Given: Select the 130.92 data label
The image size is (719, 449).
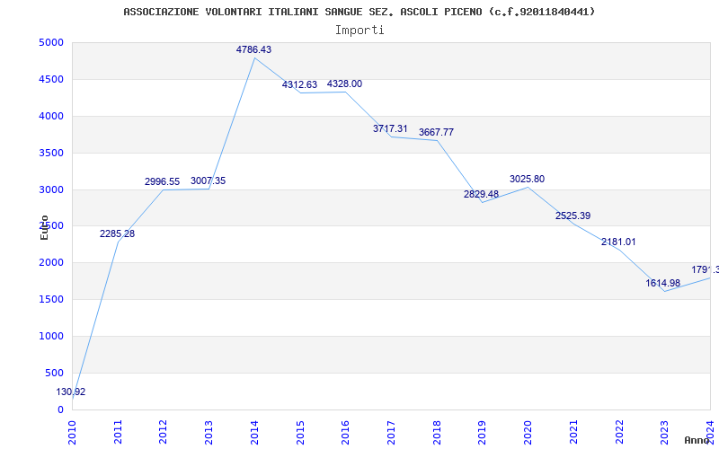Looking at the screenshot, I should pyautogui.click(x=71, y=392).
